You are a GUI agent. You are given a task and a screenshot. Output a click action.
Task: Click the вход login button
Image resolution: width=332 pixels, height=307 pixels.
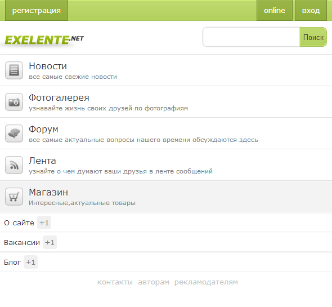[x=311, y=10]
